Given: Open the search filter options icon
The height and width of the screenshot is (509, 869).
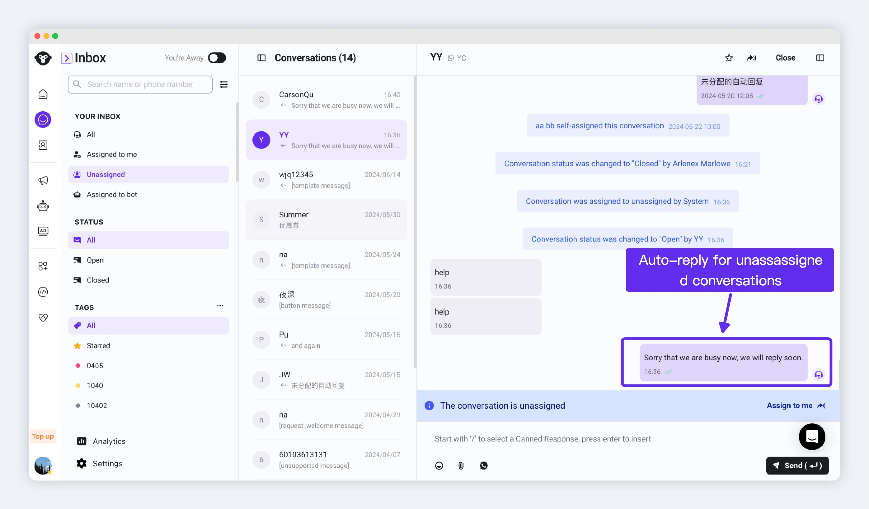Looking at the screenshot, I should (x=224, y=84).
